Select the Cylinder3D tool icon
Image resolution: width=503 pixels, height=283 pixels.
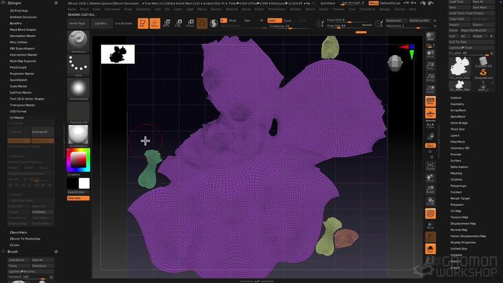coord(483,62)
